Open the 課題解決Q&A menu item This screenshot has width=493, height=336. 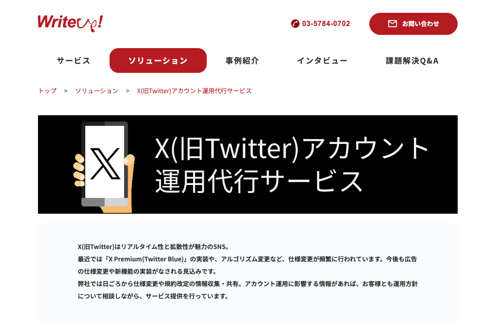[412, 60]
